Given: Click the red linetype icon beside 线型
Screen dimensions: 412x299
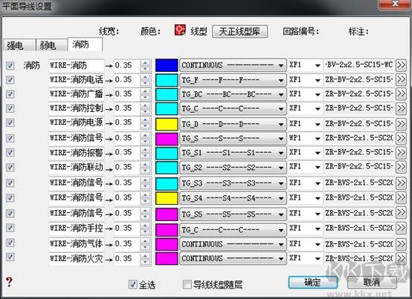Looking at the screenshot, I should pyautogui.click(x=180, y=30).
